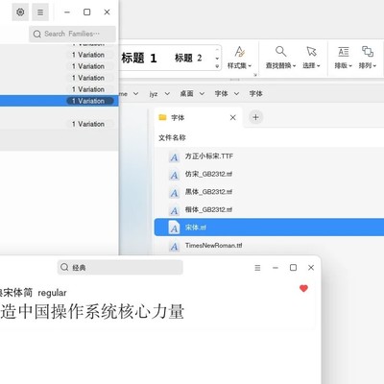Select file 方正小标宋.TTF
384x384 pixels.
269,156
